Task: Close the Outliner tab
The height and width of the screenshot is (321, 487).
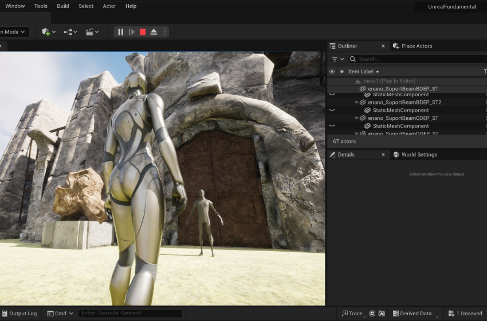Action: click(383, 46)
